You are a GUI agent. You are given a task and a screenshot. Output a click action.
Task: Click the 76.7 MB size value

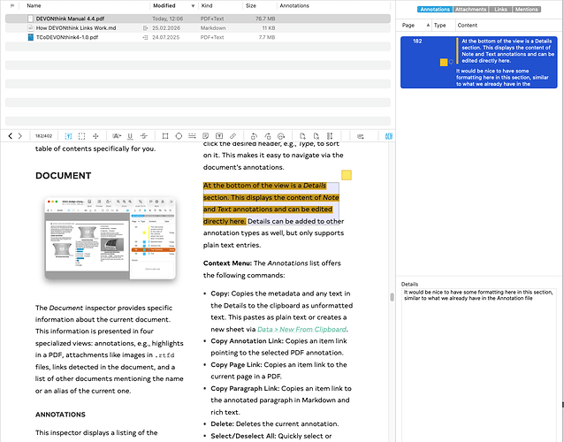point(265,19)
